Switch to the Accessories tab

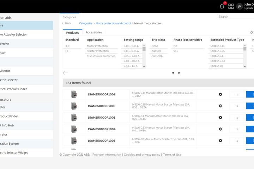click(x=94, y=32)
